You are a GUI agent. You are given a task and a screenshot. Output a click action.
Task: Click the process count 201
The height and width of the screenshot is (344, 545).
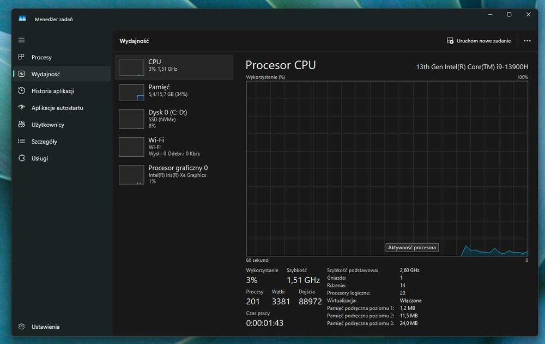pyautogui.click(x=253, y=302)
